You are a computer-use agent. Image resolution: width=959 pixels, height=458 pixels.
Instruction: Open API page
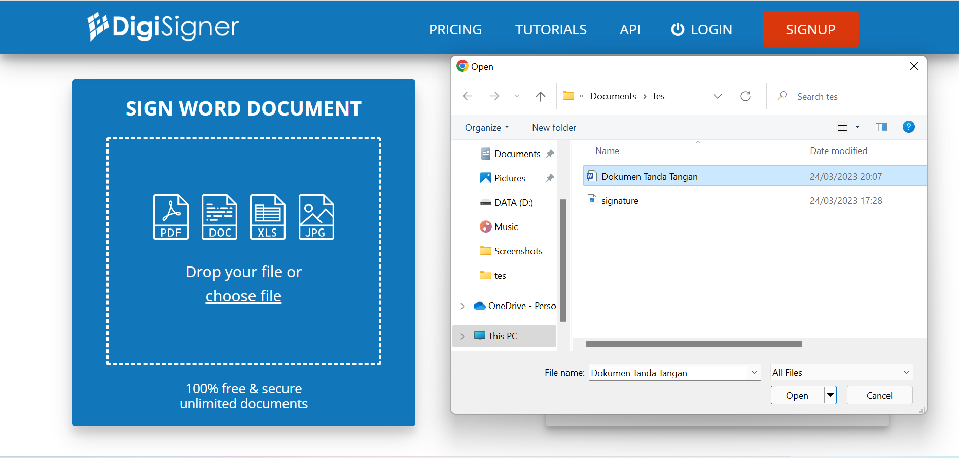point(630,30)
